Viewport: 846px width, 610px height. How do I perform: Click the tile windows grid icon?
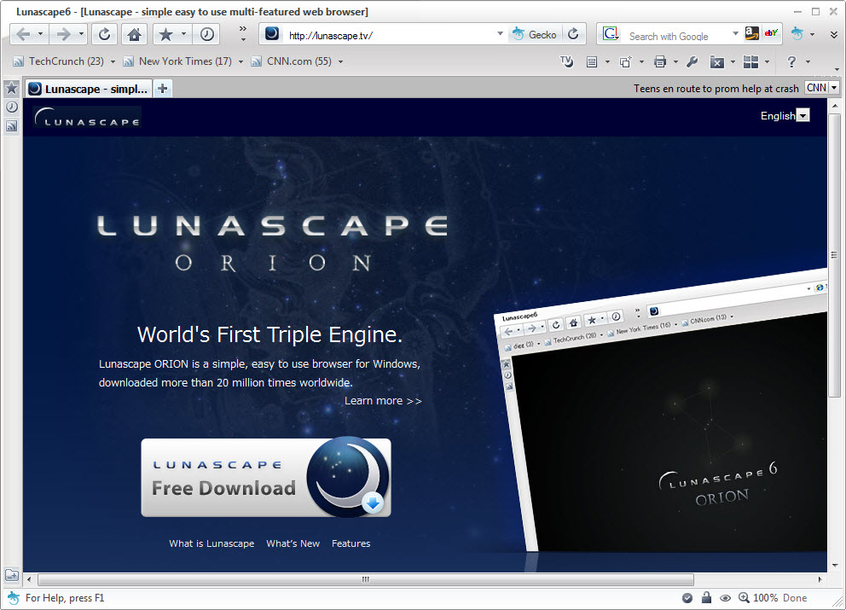[750, 62]
